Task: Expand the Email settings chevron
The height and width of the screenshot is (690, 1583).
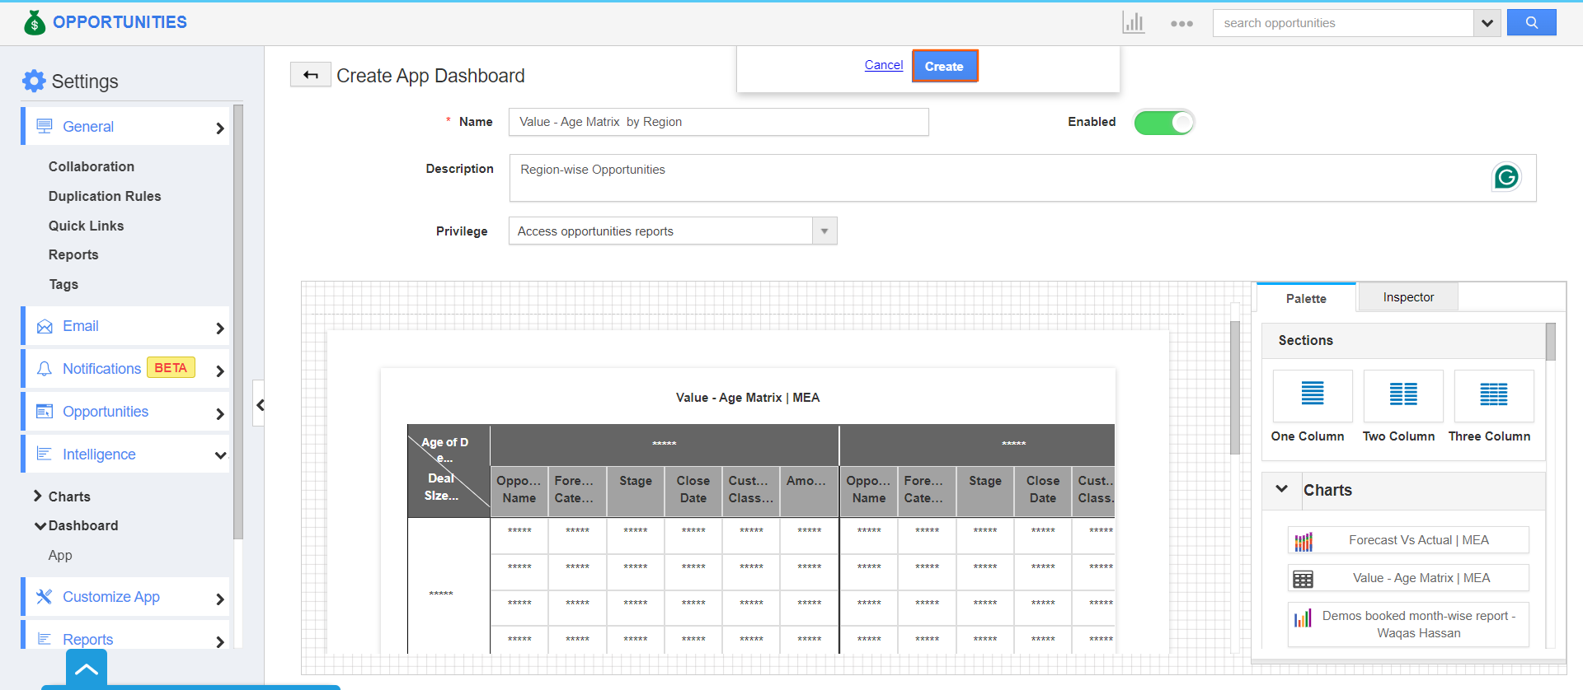Action: pos(219,329)
